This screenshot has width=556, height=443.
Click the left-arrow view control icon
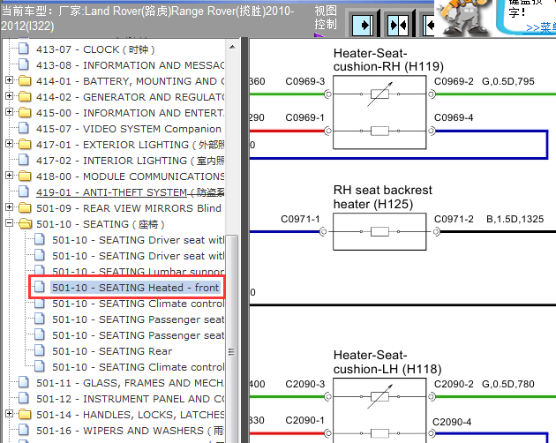[429, 25]
